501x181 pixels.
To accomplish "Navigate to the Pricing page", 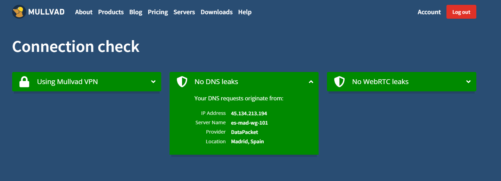I will tap(158, 12).
